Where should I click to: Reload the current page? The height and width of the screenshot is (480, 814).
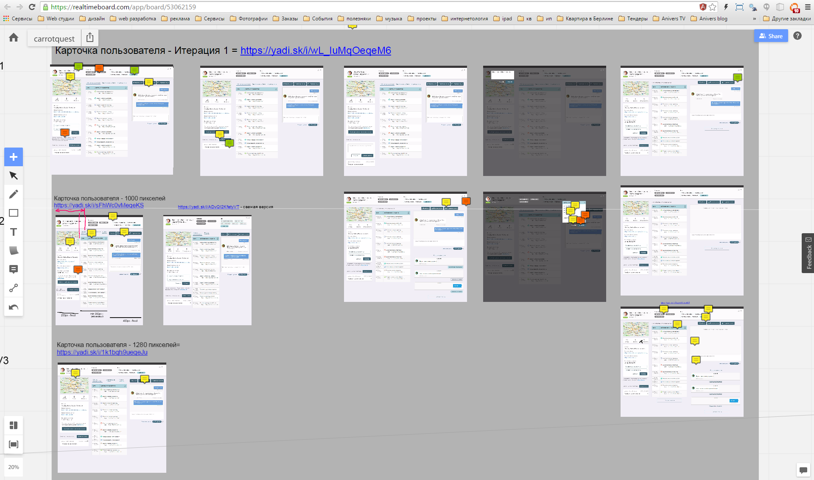tap(32, 7)
